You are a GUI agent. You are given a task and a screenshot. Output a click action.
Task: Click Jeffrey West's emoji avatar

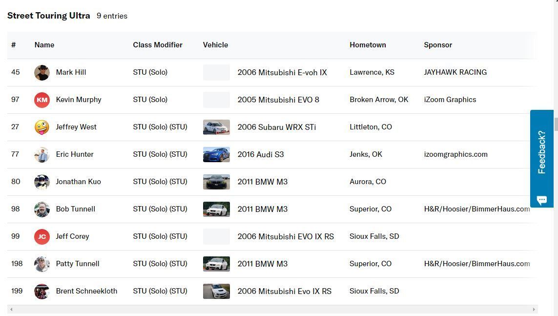click(42, 127)
